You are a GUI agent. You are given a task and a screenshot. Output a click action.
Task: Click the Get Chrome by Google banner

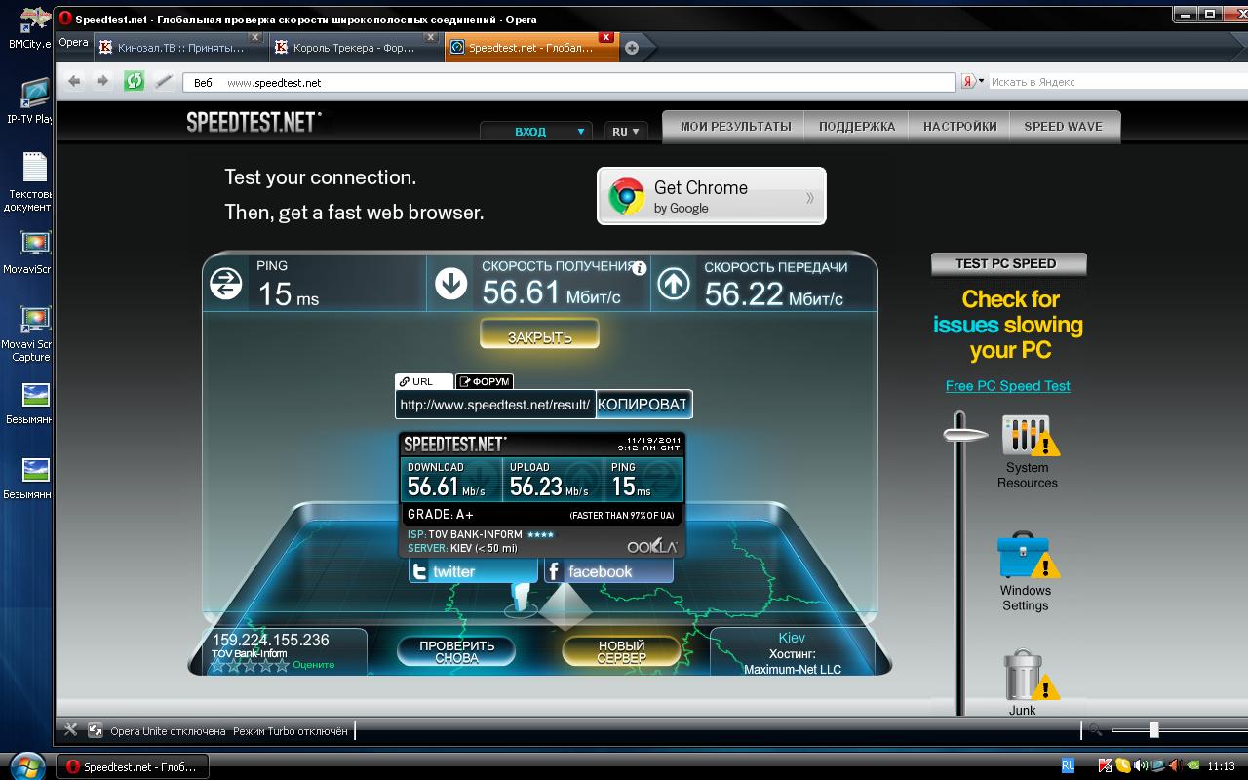pos(712,196)
